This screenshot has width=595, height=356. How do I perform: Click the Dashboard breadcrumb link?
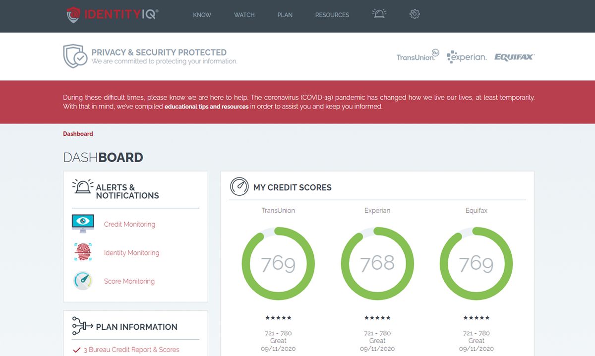tap(78, 133)
